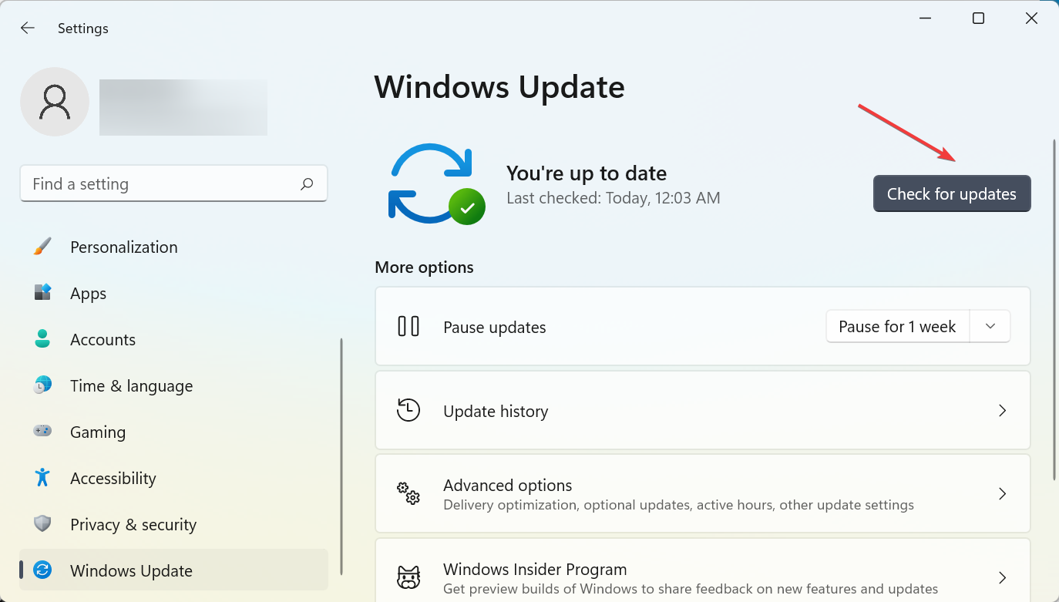Click the Windows Insider Program cat icon
This screenshot has width=1059, height=602.
[x=408, y=577]
